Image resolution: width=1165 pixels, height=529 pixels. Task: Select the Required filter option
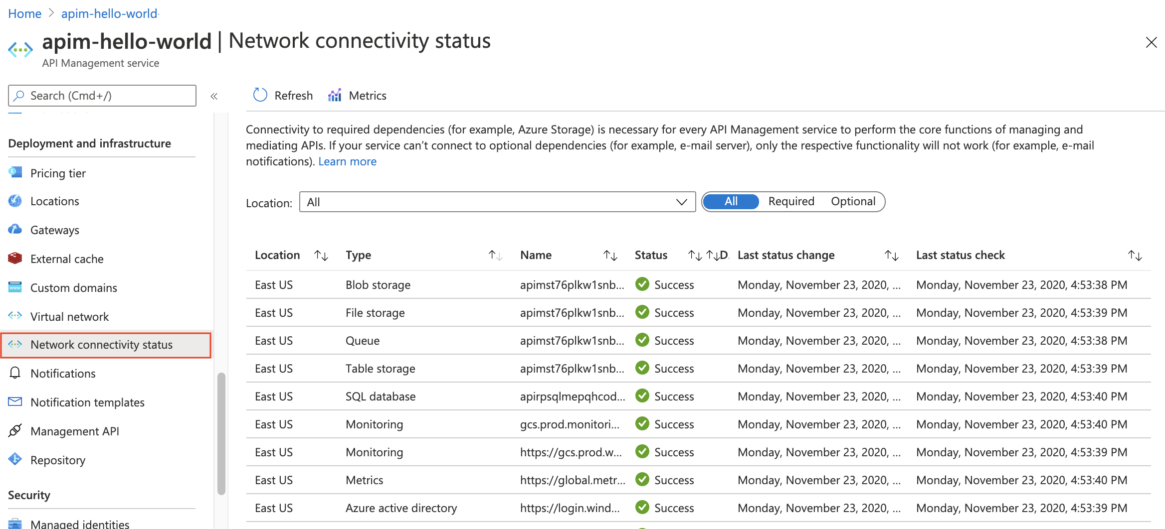[791, 201]
